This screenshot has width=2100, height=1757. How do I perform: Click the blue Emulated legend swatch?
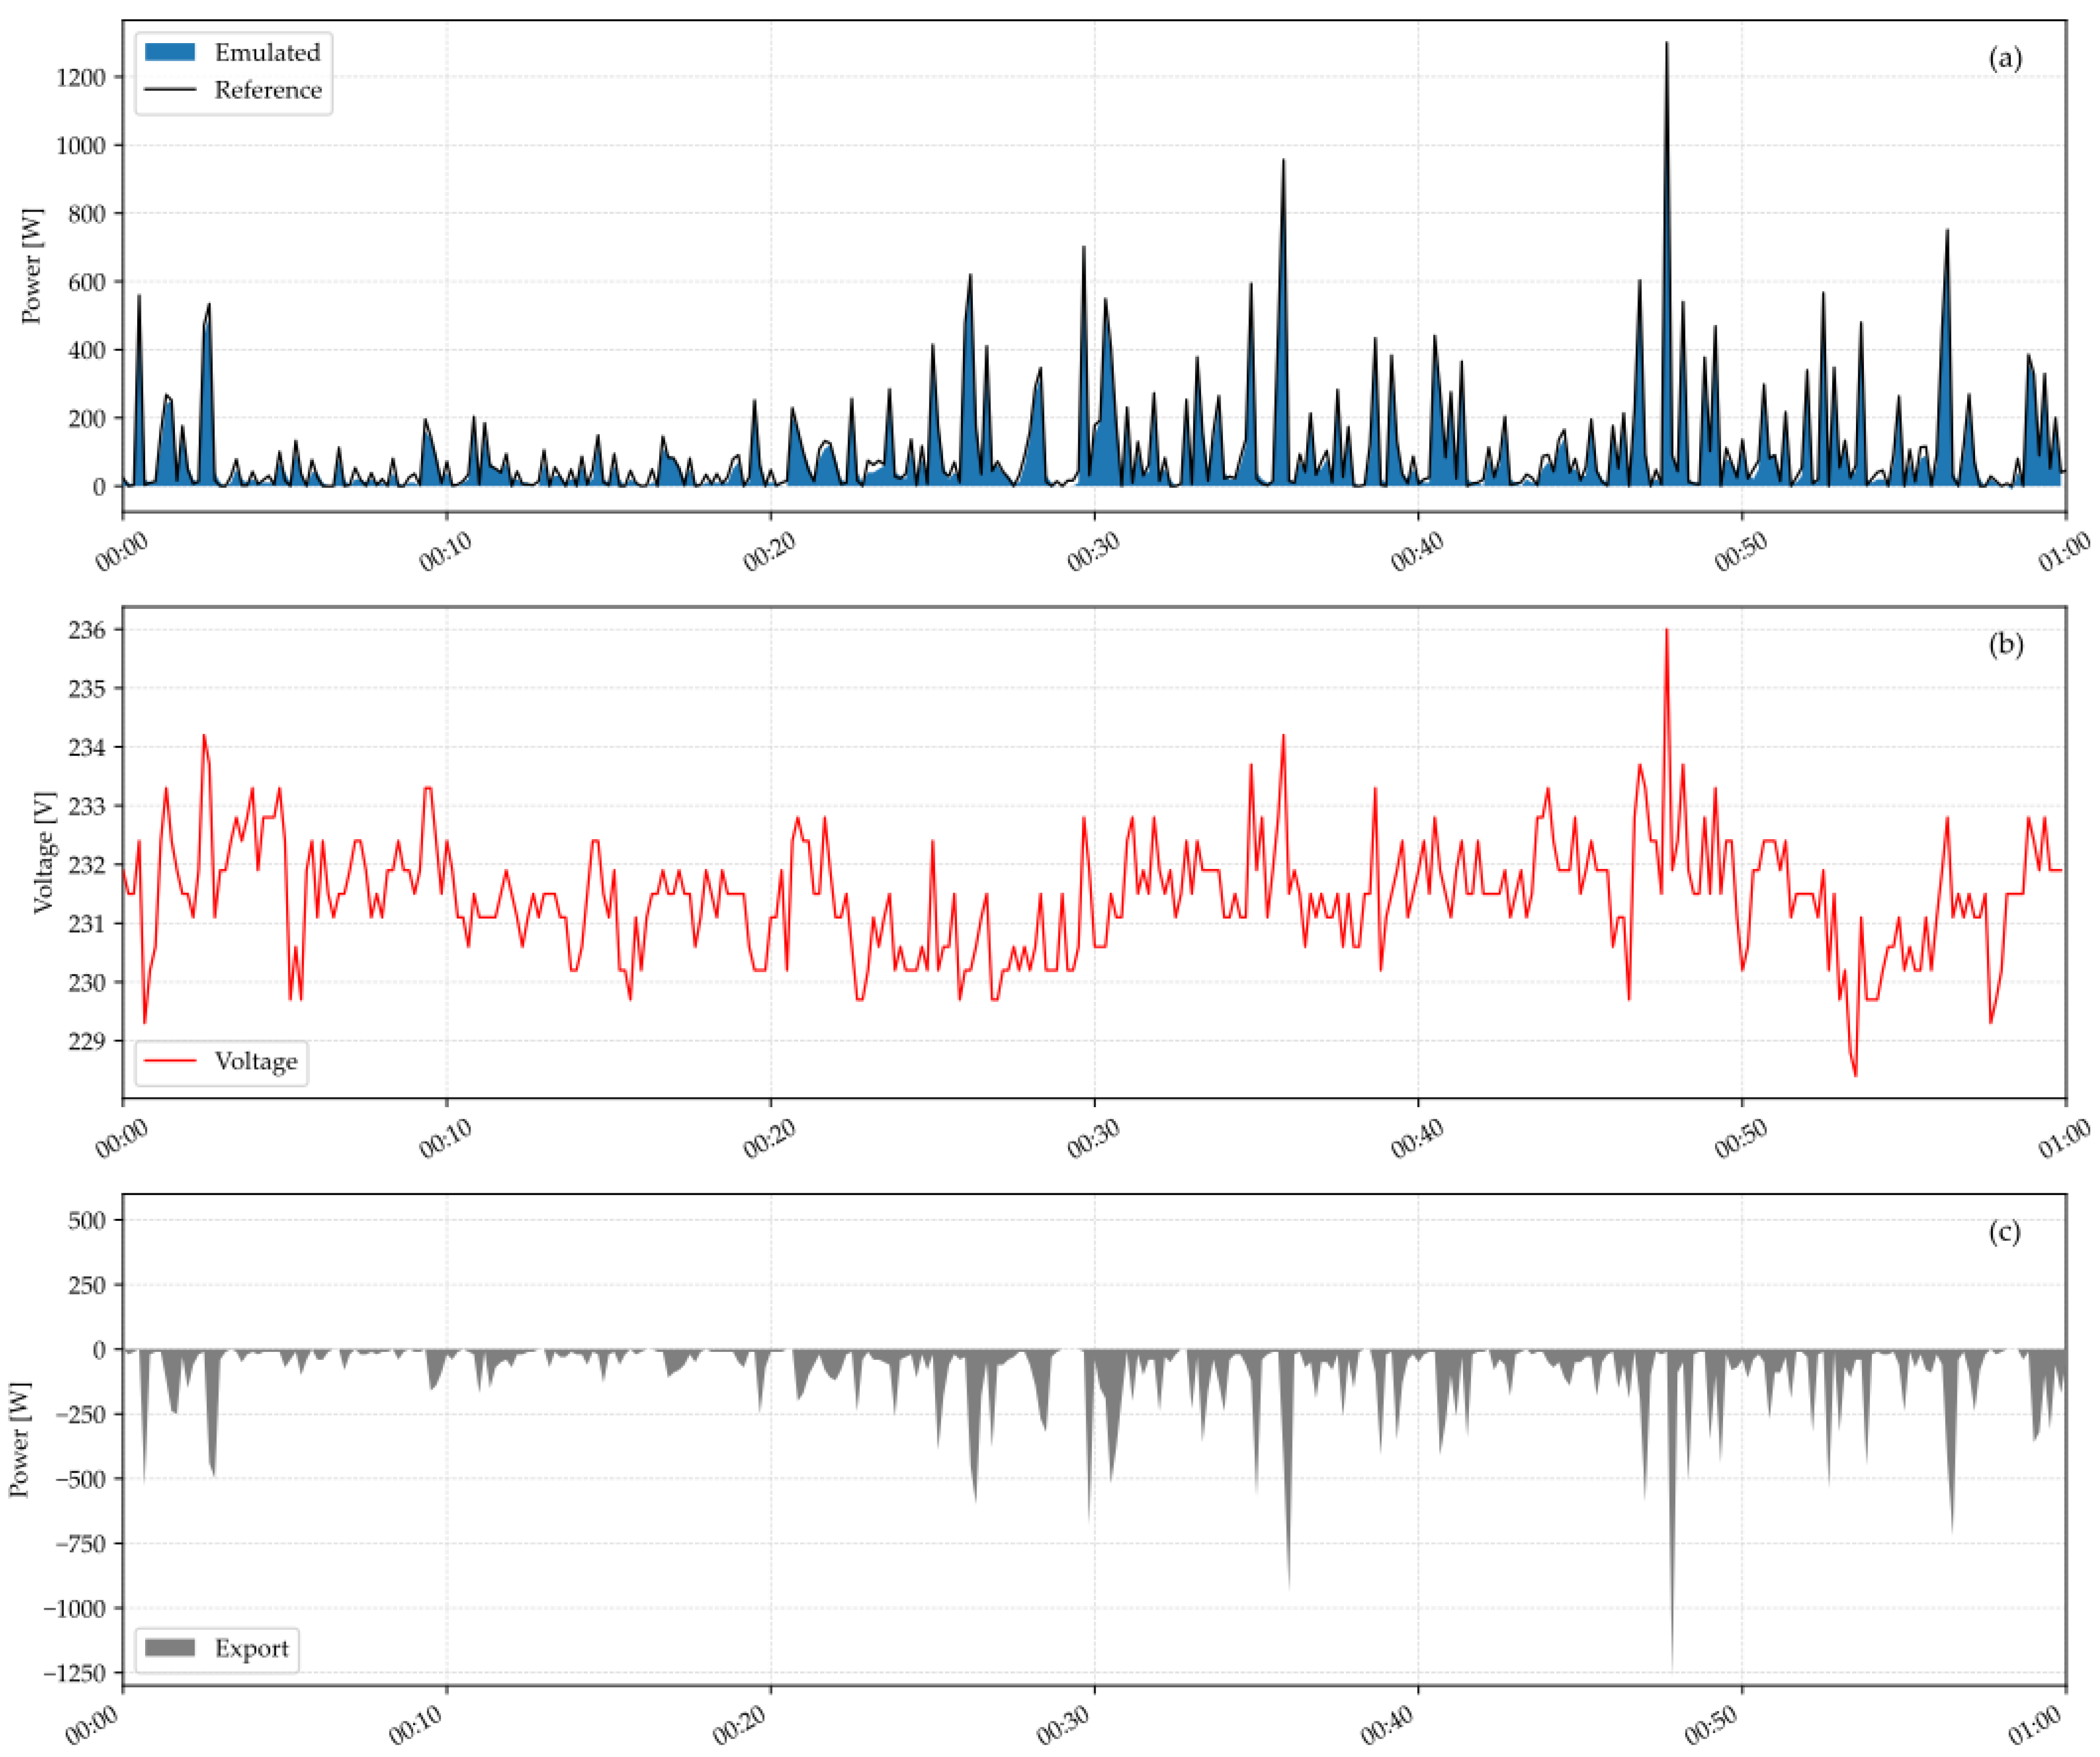(x=169, y=52)
